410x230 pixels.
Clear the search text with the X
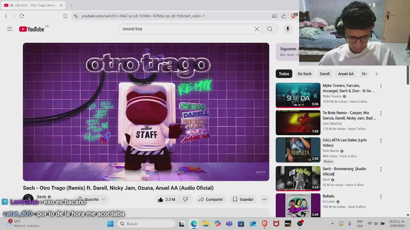tap(257, 29)
